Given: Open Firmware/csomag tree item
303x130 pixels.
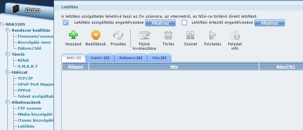Looking at the screenshot, I should click(36, 36).
